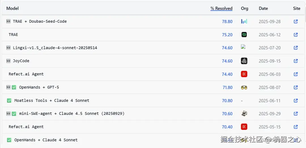Click the date 2025-08-07
This screenshot has width=306, height=148.
(269, 88)
